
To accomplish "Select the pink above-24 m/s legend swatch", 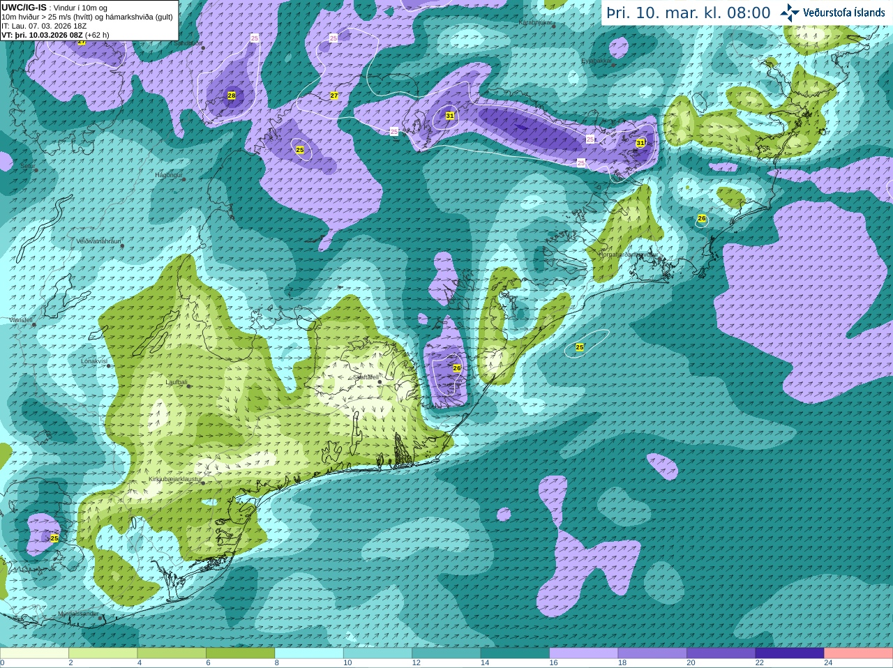I will coord(859,653).
